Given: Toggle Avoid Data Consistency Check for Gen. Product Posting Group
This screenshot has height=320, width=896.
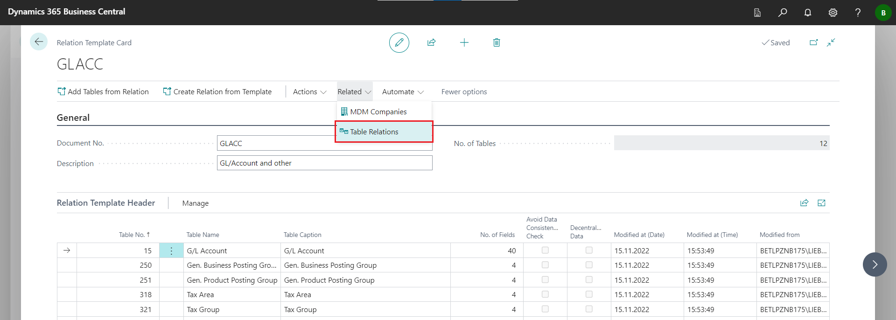Looking at the screenshot, I should (545, 280).
